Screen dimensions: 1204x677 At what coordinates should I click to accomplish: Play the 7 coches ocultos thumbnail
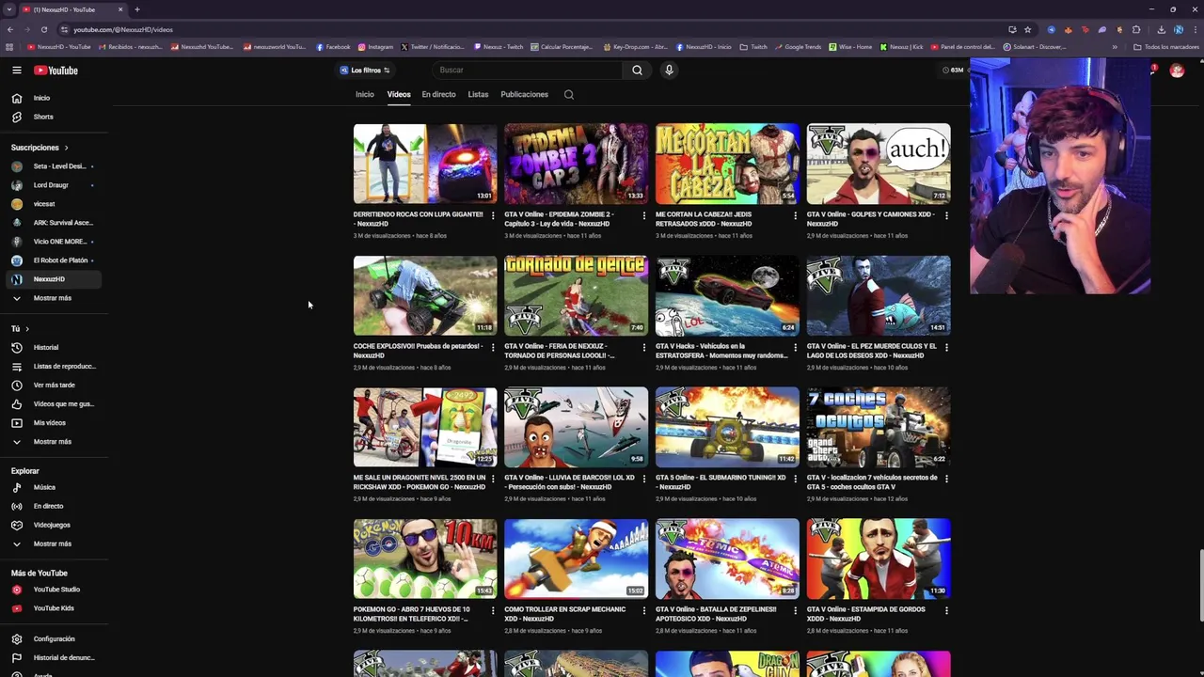[x=879, y=427]
